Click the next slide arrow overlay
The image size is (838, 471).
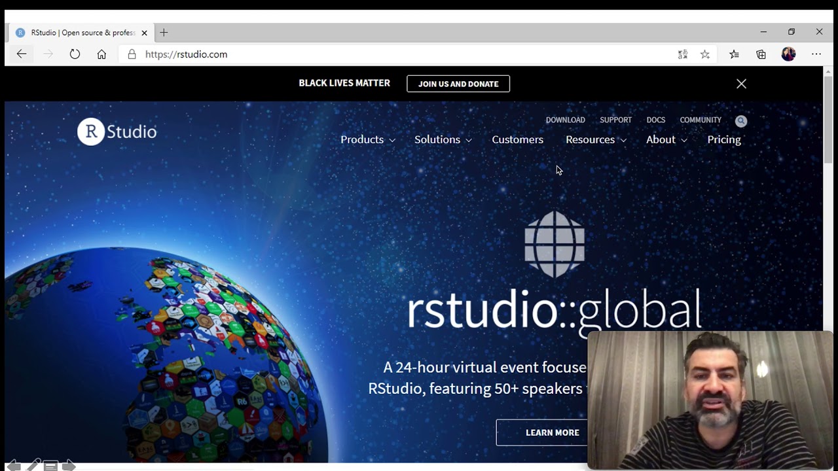tap(69, 466)
